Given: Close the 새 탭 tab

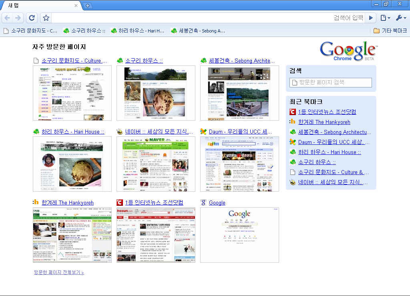Looking at the screenshot, I should pyautogui.click(x=76, y=6).
